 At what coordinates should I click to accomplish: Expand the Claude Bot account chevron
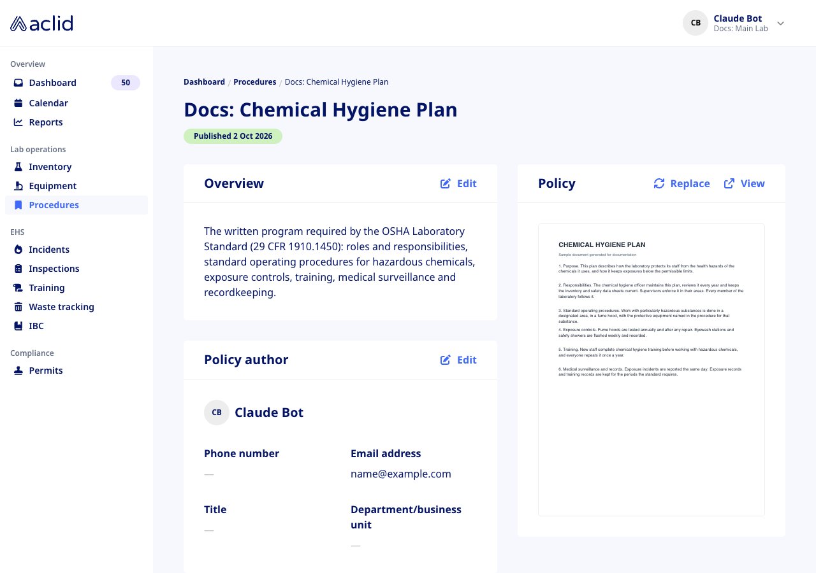point(780,24)
